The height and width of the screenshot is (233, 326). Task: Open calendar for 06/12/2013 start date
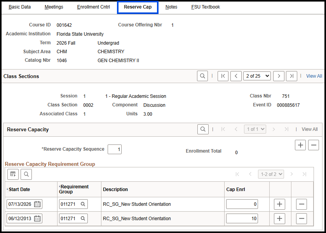click(x=37, y=219)
